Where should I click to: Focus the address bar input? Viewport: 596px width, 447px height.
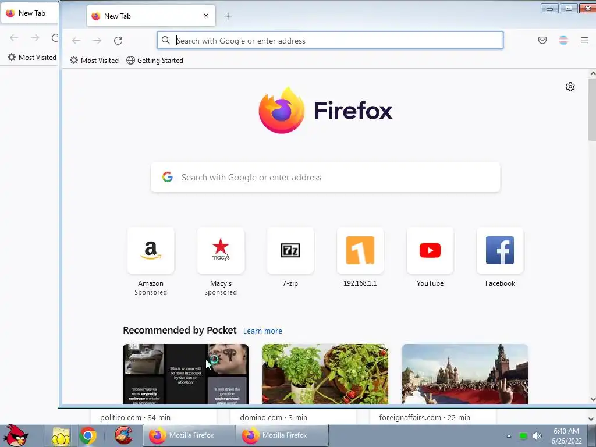(330, 40)
